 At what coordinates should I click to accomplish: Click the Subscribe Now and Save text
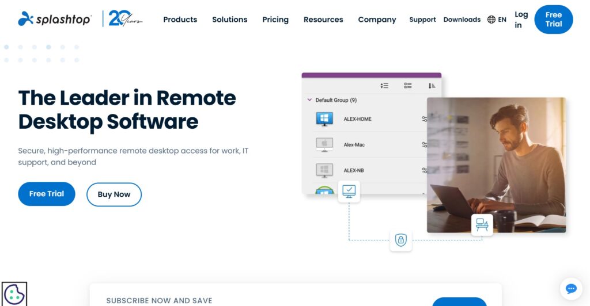pos(159,300)
